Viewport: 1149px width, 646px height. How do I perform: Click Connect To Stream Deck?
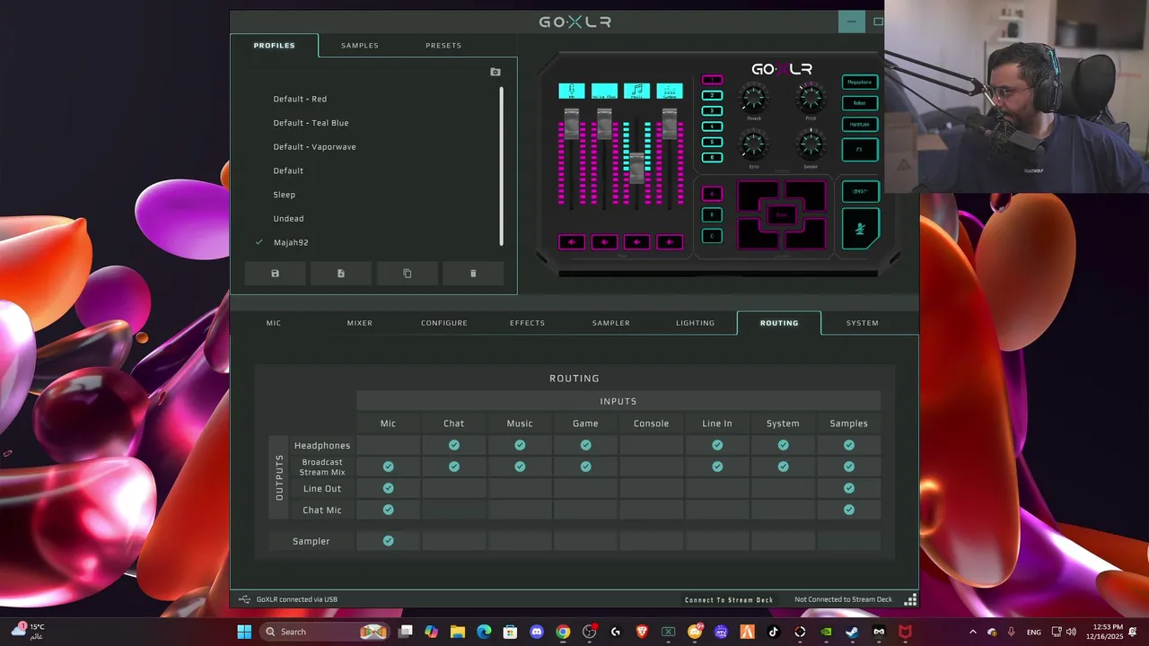tap(729, 599)
